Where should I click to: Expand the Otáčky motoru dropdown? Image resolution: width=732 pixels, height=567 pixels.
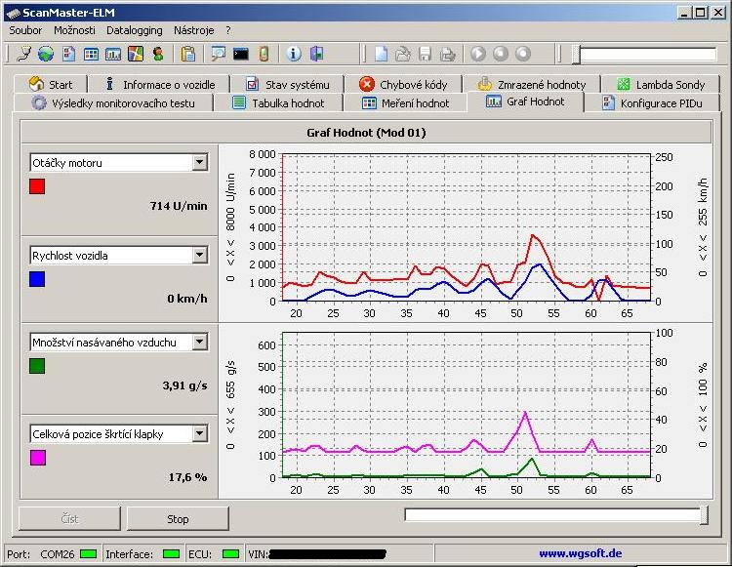[199, 163]
